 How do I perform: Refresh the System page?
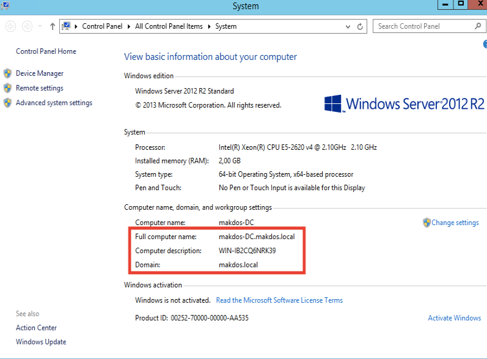coord(360,26)
